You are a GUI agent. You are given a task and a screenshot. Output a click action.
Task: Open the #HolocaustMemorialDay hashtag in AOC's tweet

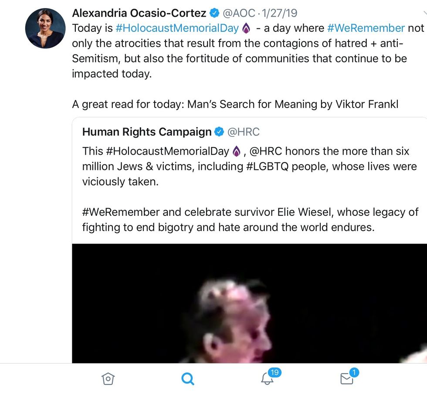[x=177, y=28]
